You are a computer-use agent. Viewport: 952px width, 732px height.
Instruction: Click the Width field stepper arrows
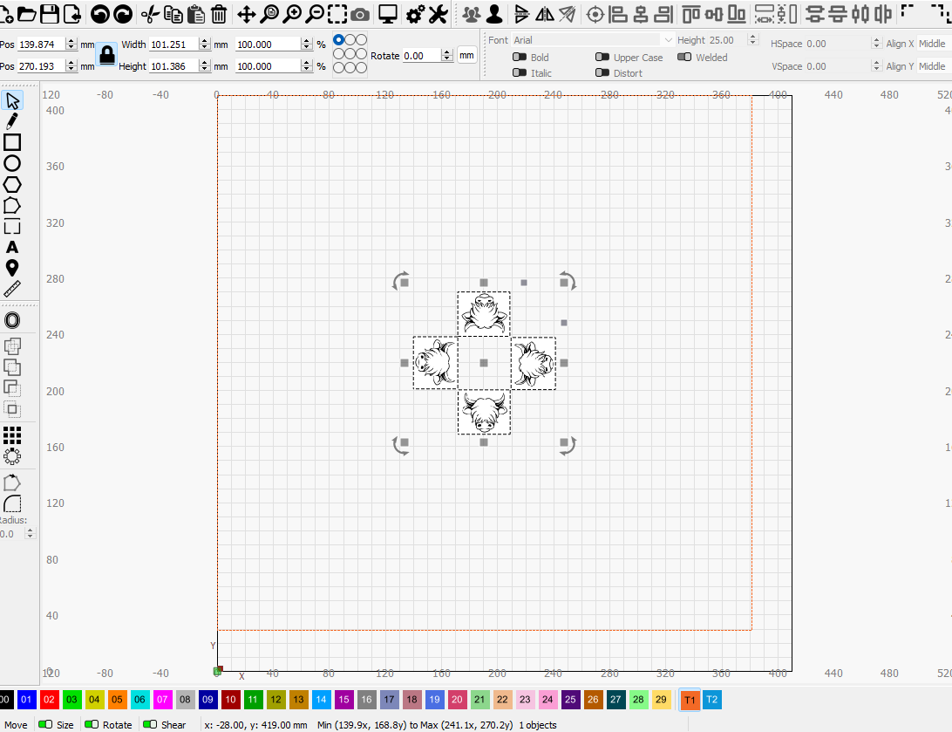point(205,44)
